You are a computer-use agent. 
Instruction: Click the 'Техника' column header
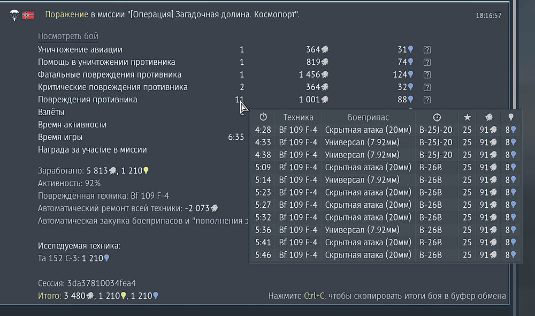pyautogui.click(x=298, y=117)
